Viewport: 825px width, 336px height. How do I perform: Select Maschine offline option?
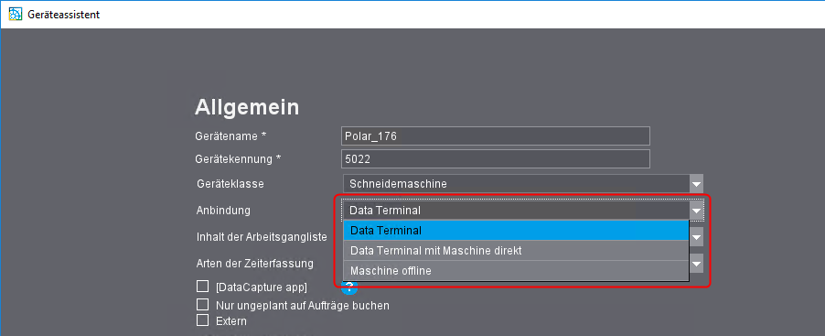[516, 271]
